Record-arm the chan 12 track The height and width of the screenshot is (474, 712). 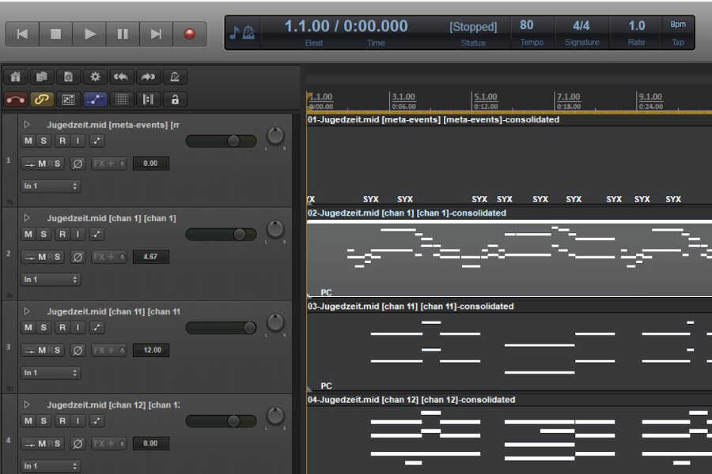62,421
